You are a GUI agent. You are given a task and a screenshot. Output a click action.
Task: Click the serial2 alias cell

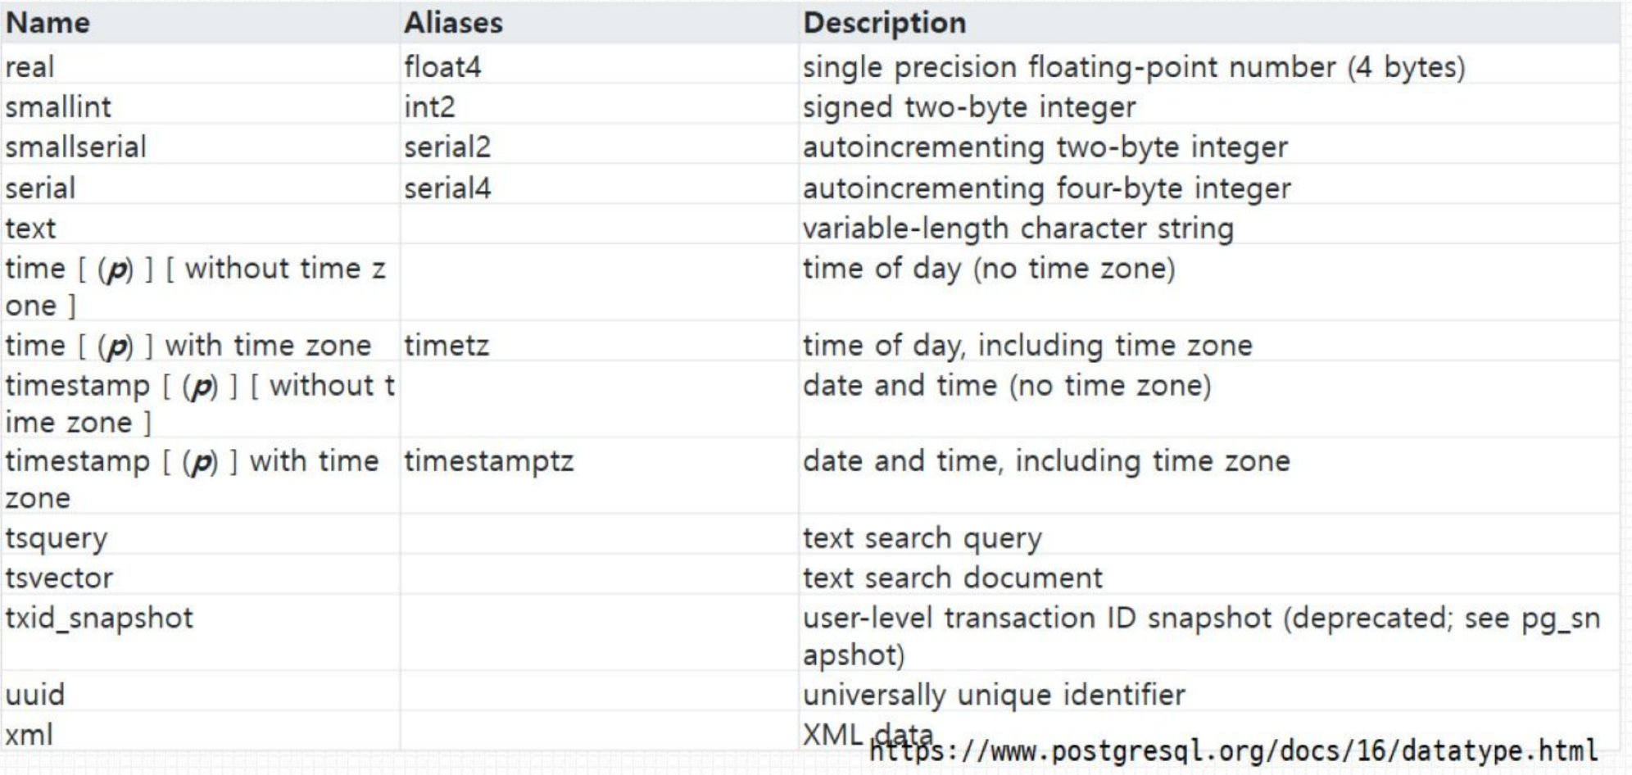pyautogui.click(x=447, y=147)
